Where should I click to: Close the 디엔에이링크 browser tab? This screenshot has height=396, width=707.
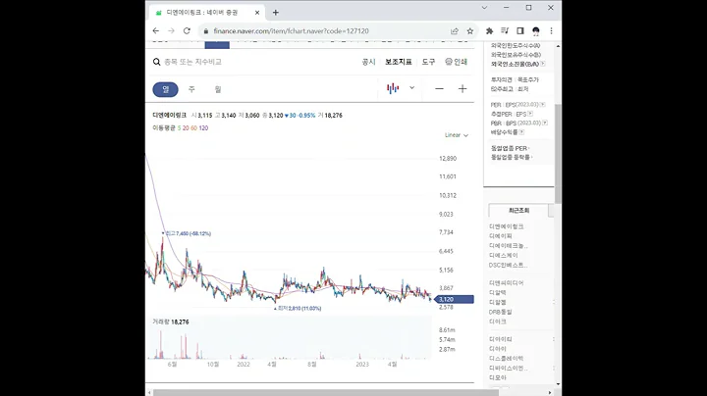coord(257,13)
